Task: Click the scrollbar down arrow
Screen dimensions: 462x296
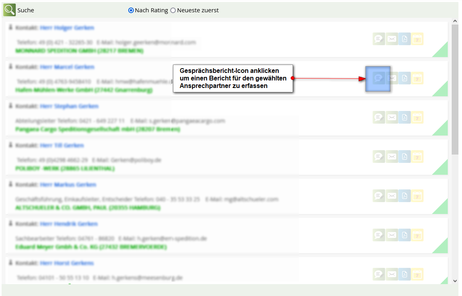Action: (455, 281)
